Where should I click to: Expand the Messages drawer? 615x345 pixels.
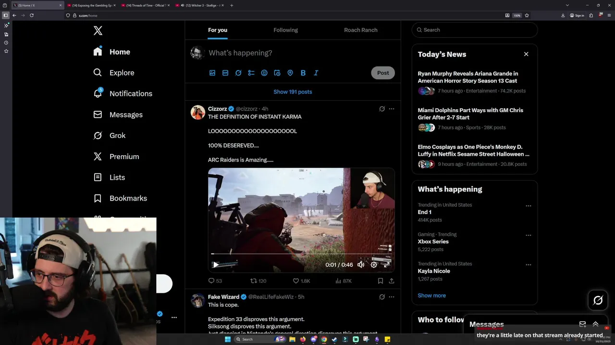pos(595,324)
